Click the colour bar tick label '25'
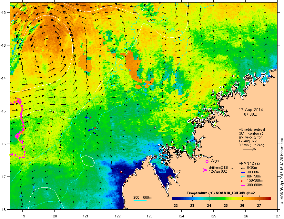This screenshot has height=219, width=284. [226, 205]
